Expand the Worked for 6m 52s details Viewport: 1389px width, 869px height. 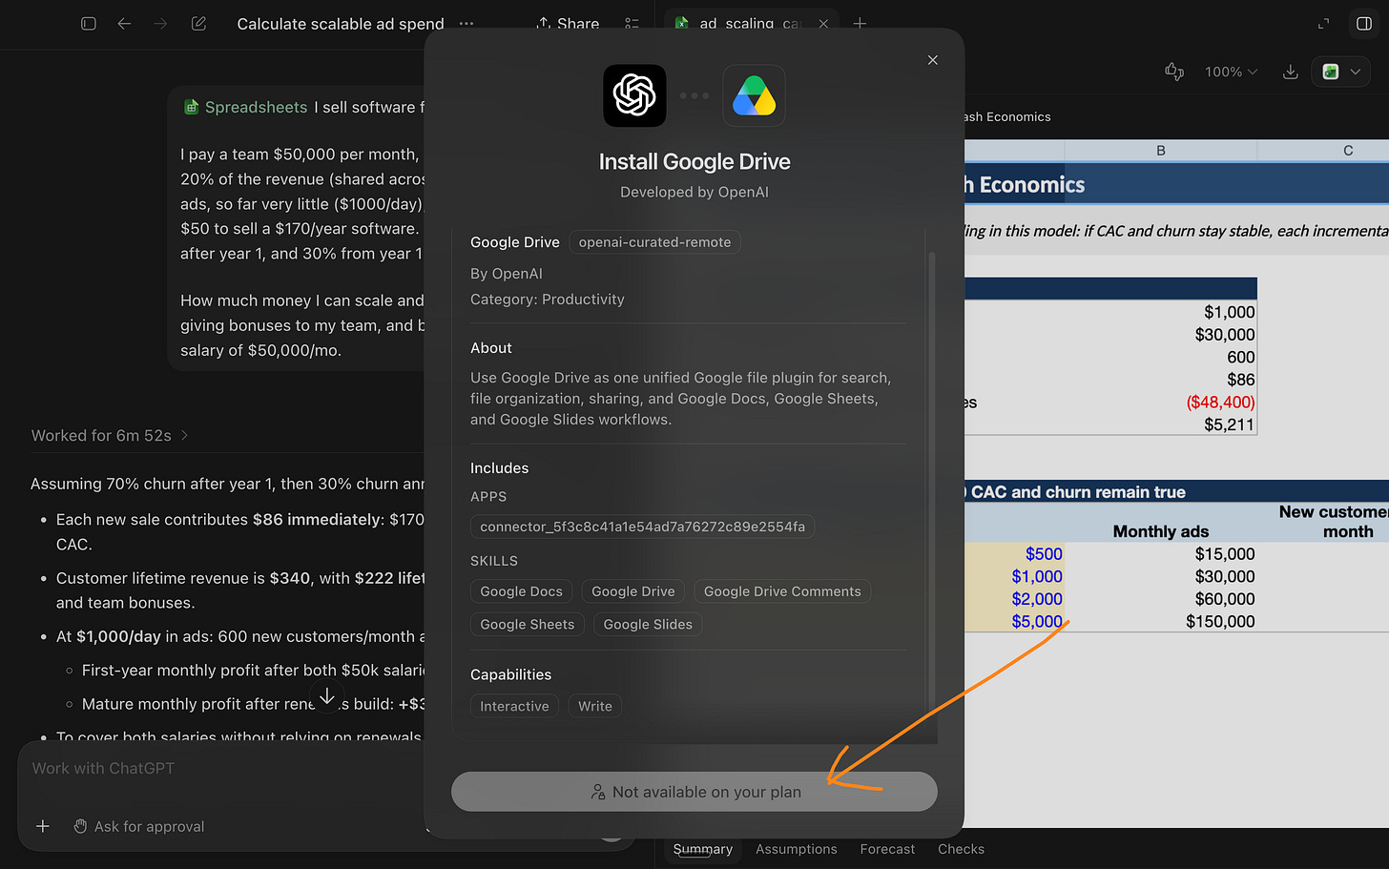[110, 436]
